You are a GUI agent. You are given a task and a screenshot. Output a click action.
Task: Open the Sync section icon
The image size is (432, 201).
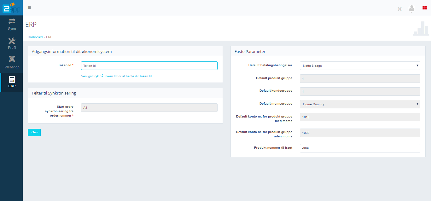coord(12,21)
